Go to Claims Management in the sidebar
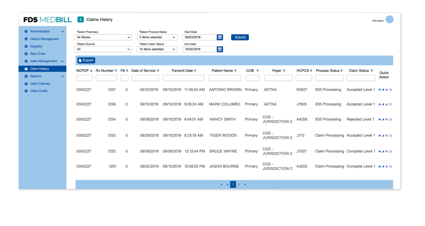 44,39
